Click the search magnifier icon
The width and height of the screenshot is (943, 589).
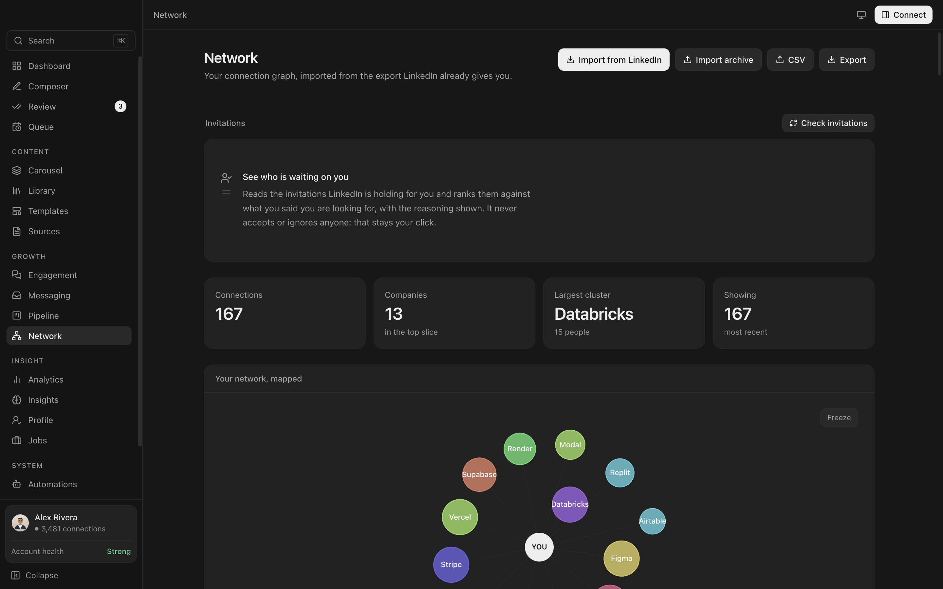coord(18,41)
